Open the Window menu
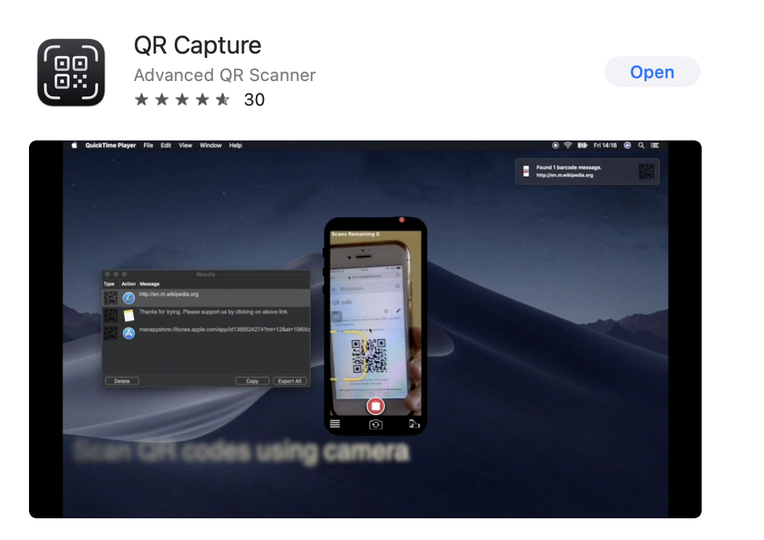The width and height of the screenshot is (764, 540). pyautogui.click(x=210, y=145)
